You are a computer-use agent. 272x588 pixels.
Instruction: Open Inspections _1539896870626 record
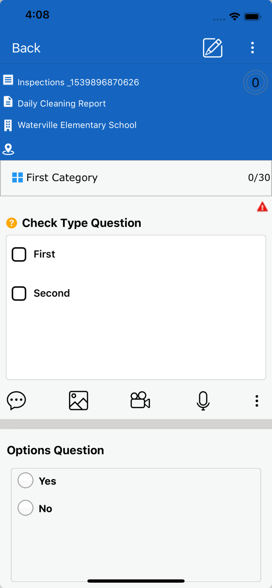point(78,82)
